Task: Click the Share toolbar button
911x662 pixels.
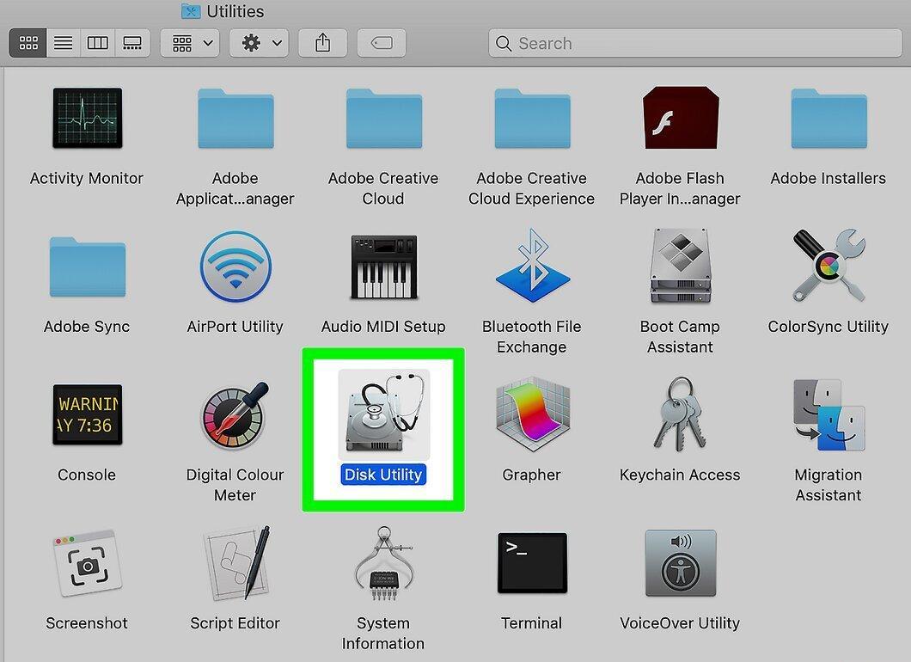Action: [x=322, y=43]
